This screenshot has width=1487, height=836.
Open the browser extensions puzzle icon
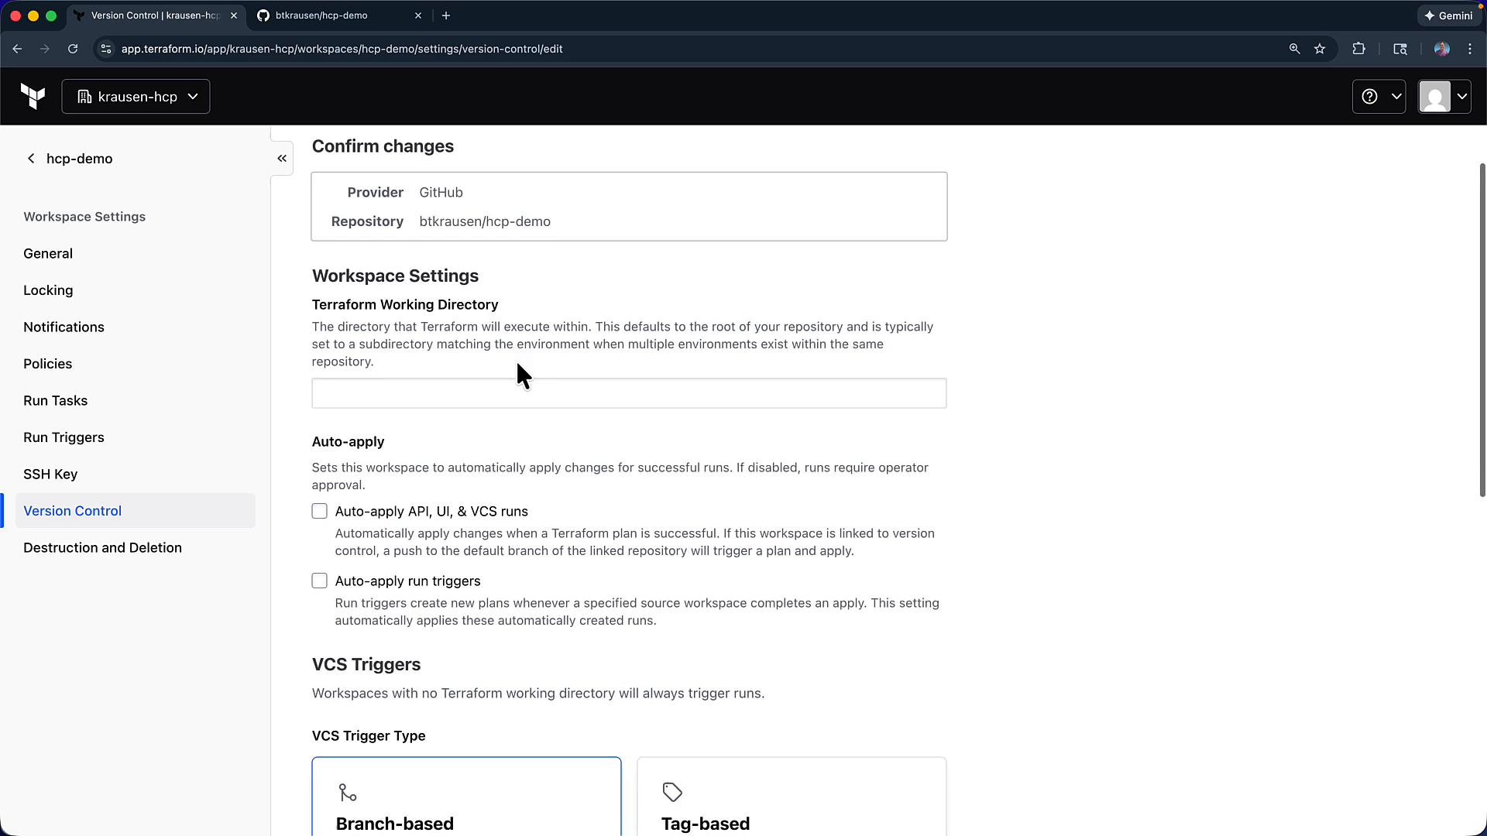point(1358,49)
